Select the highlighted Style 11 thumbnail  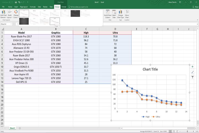[55, 21]
